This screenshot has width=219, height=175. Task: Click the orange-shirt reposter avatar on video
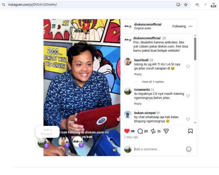tap(64, 142)
